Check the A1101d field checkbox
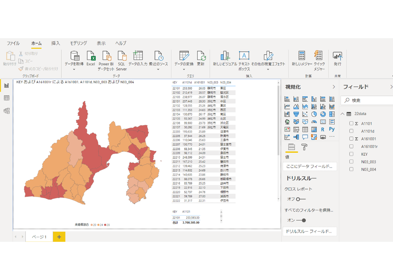Screen dimensions: 393x280 [351, 131]
